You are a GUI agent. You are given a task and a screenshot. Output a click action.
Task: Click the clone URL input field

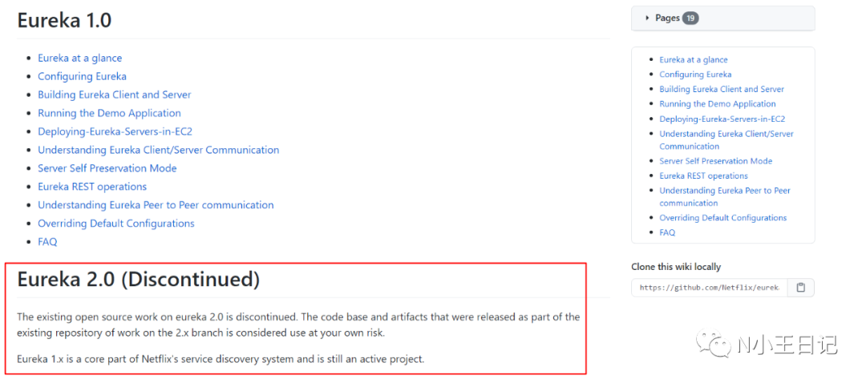pos(709,288)
